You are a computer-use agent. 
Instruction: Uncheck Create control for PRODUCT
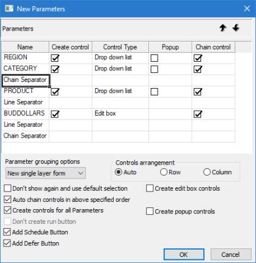click(55, 92)
